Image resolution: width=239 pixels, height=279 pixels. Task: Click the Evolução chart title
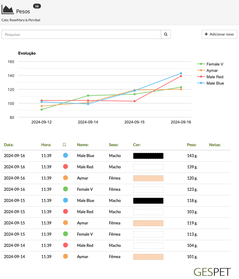pyautogui.click(x=27, y=53)
